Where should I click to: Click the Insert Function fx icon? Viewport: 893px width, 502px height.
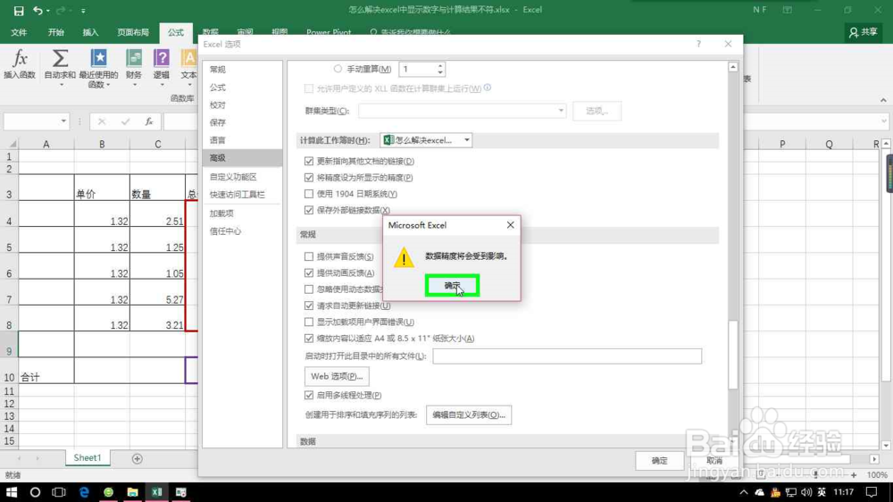coord(20,59)
